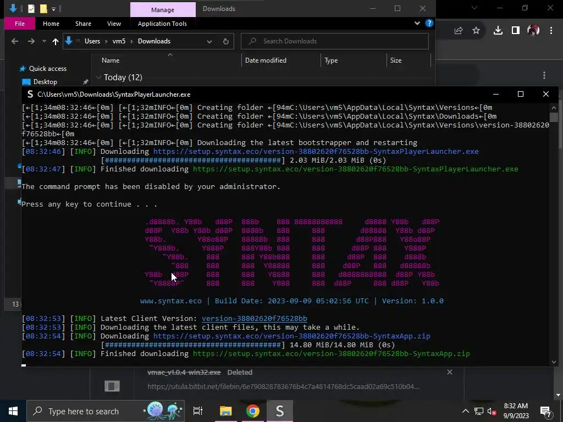Select Quick access in navigation pane
Viewport: 563px width, 422px height.
click(48, 69)
